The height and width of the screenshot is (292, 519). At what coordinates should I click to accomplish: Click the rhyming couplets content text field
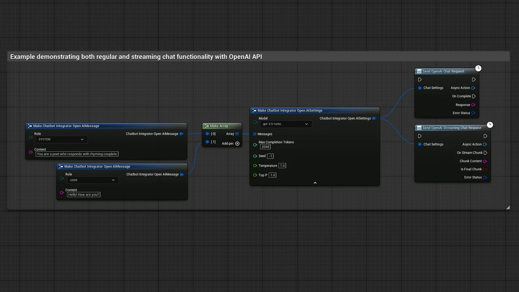coord(77,154)
